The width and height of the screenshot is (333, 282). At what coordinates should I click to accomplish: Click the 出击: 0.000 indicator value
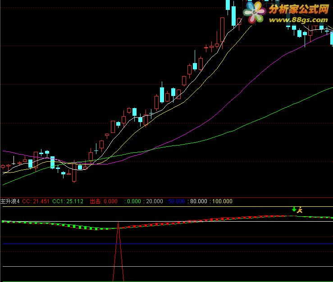[x=104, y=201]
